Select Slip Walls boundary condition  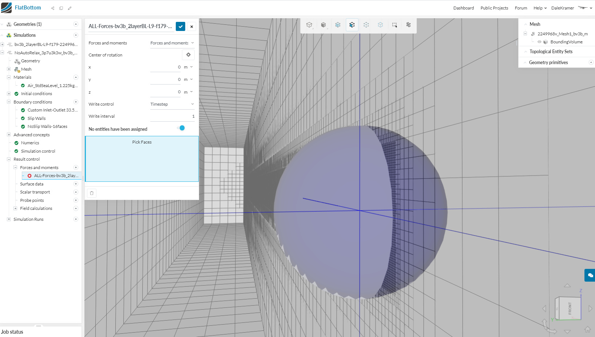[x=36, y=118]
